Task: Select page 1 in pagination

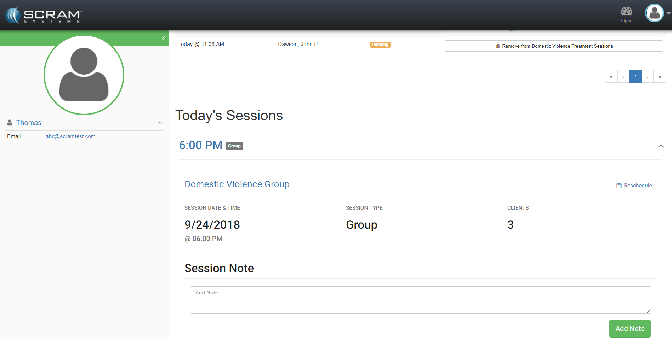Action: (636, 77)
